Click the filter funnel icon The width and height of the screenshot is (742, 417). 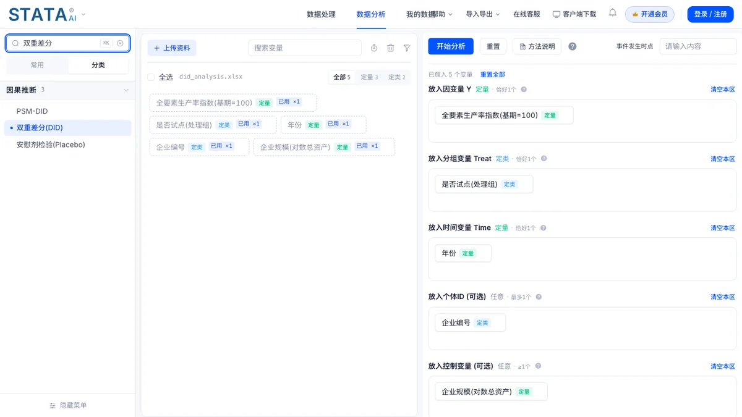(x=407, y=48)
